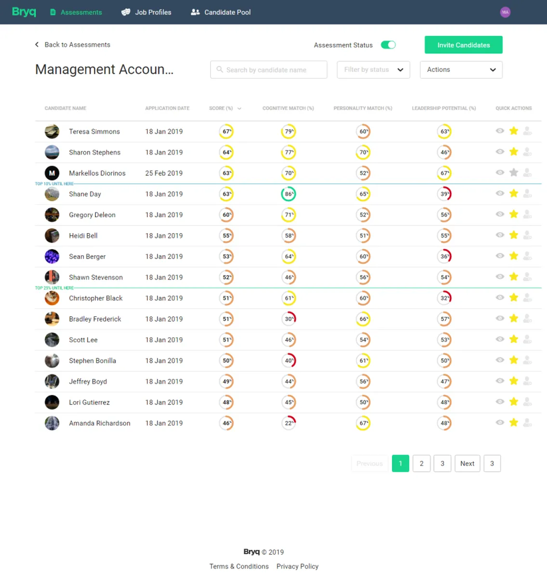Click Amanda Richardson's 22% cognitive match gauge
The height and width of the screenshot is (578, 547).
click(288, 423)
